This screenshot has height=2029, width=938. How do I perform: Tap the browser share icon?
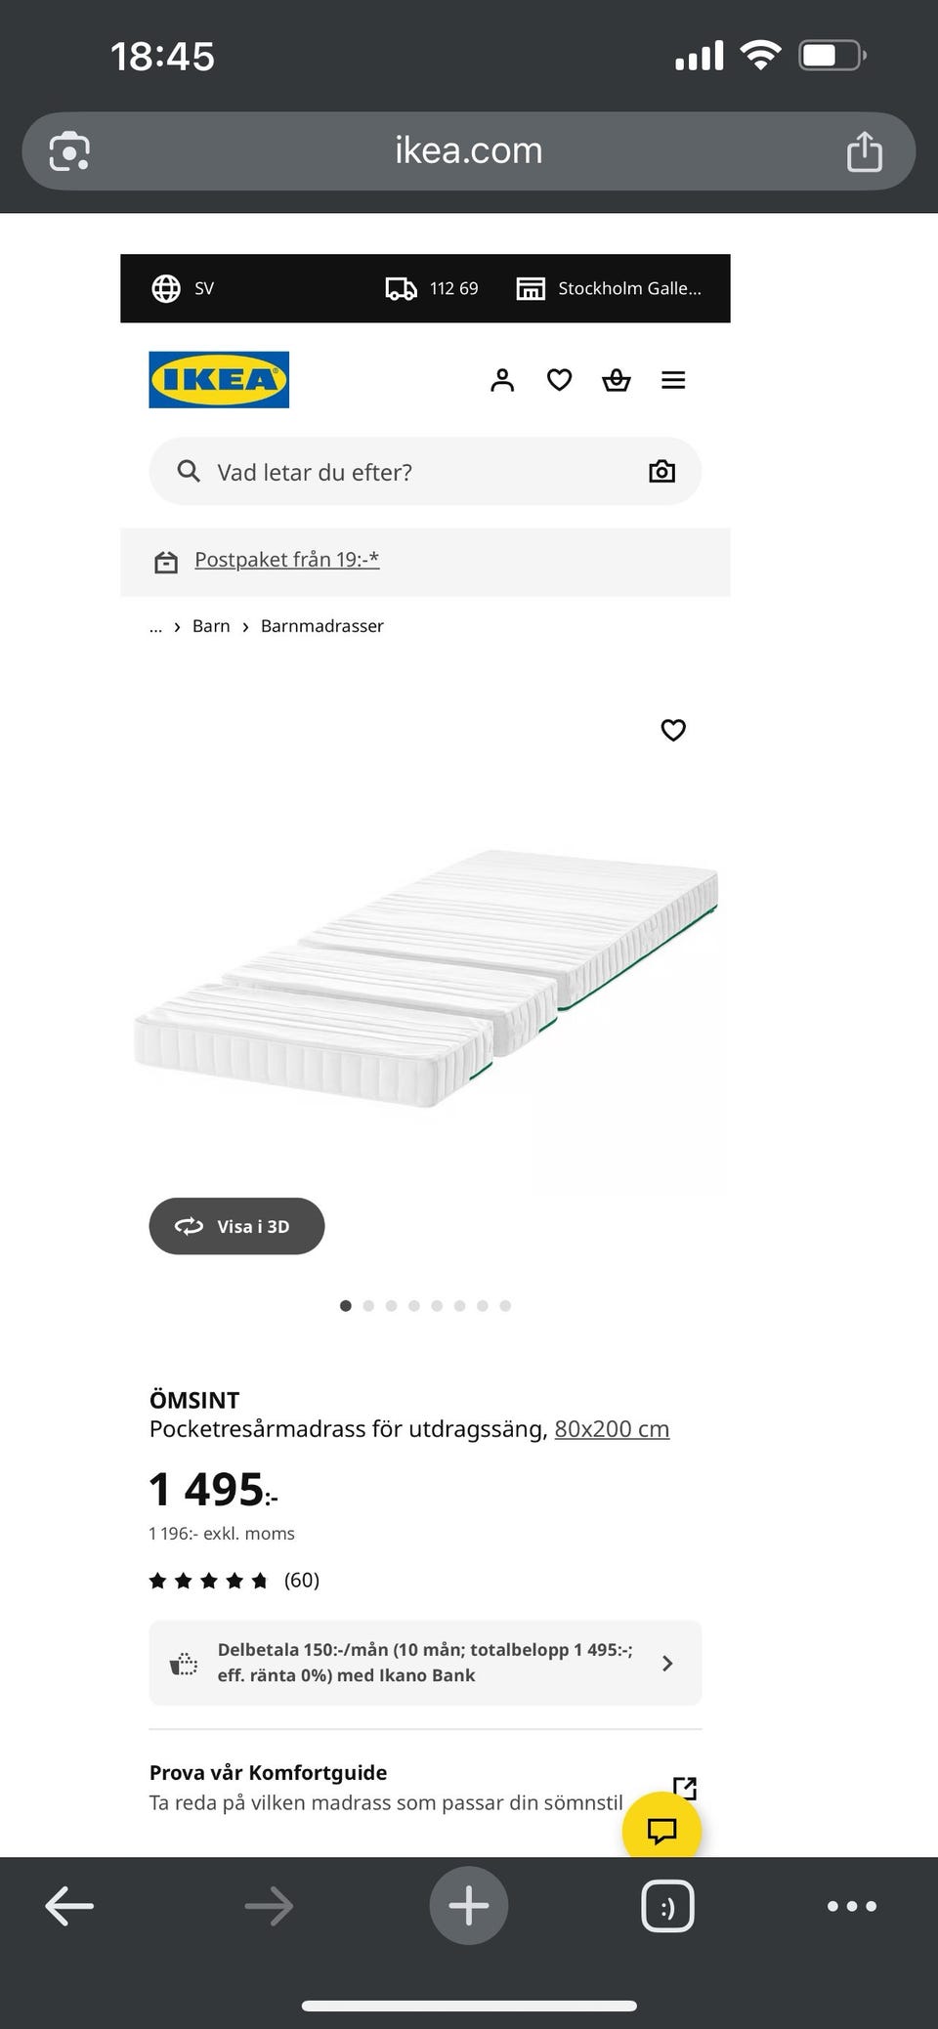864,151
